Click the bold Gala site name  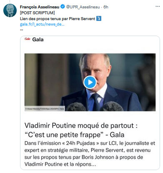coord(38,39)
